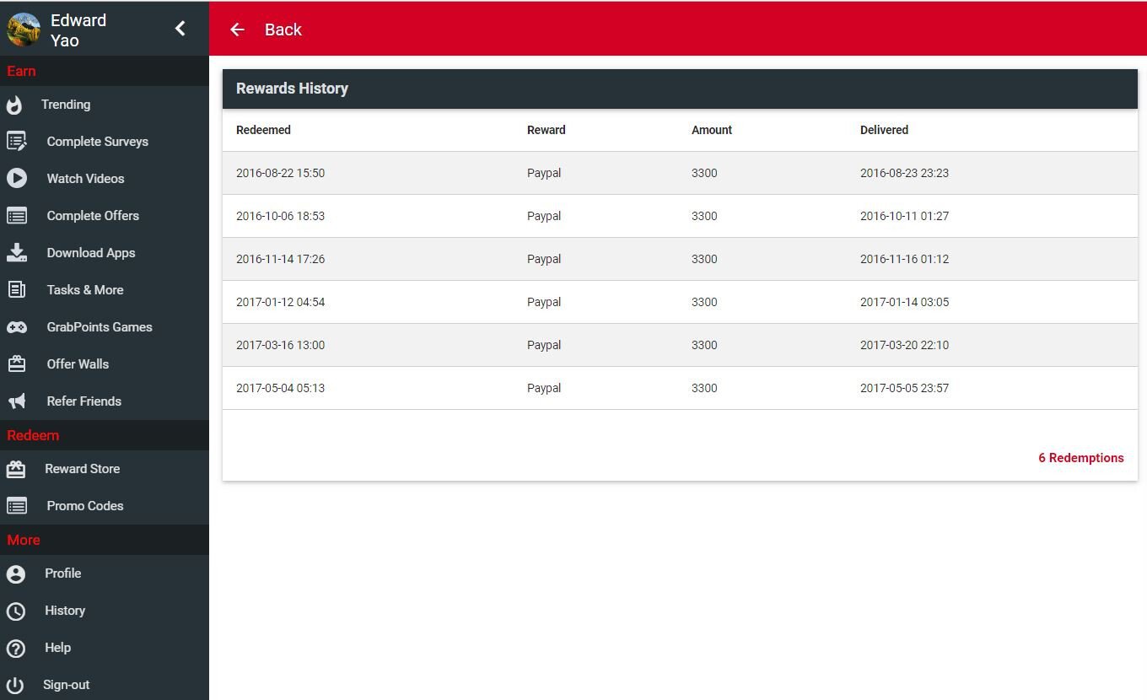1147x700 pixels.
Task: Open History page
Action: (x=65, y=611)
